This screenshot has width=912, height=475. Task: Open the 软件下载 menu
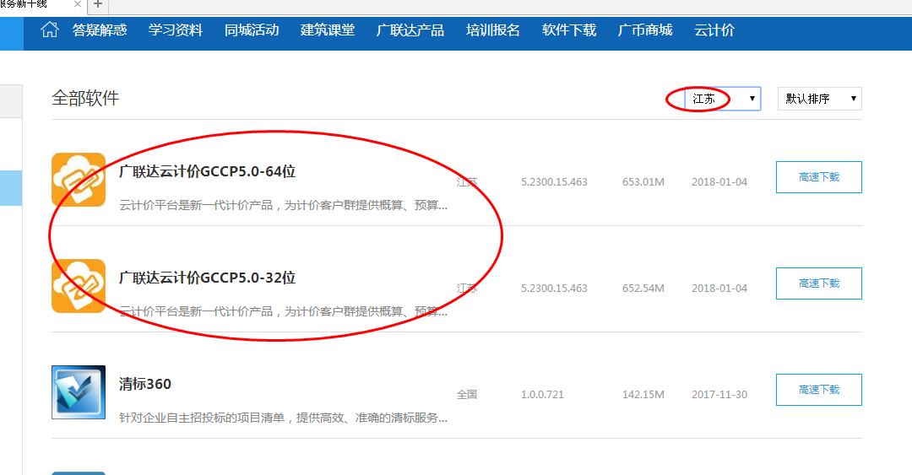(x=569, y=30)
